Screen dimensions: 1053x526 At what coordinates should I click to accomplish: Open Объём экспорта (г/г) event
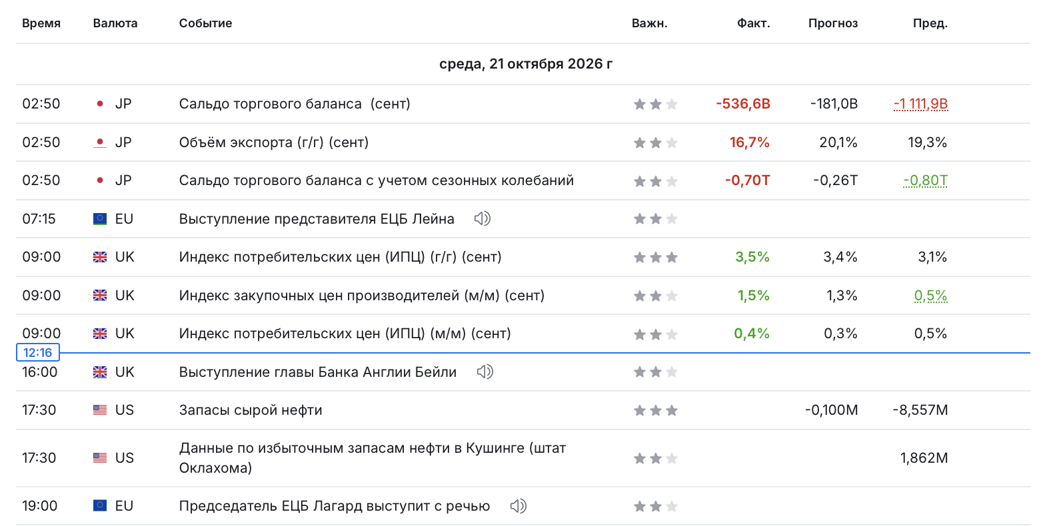[x=274, y=142]
